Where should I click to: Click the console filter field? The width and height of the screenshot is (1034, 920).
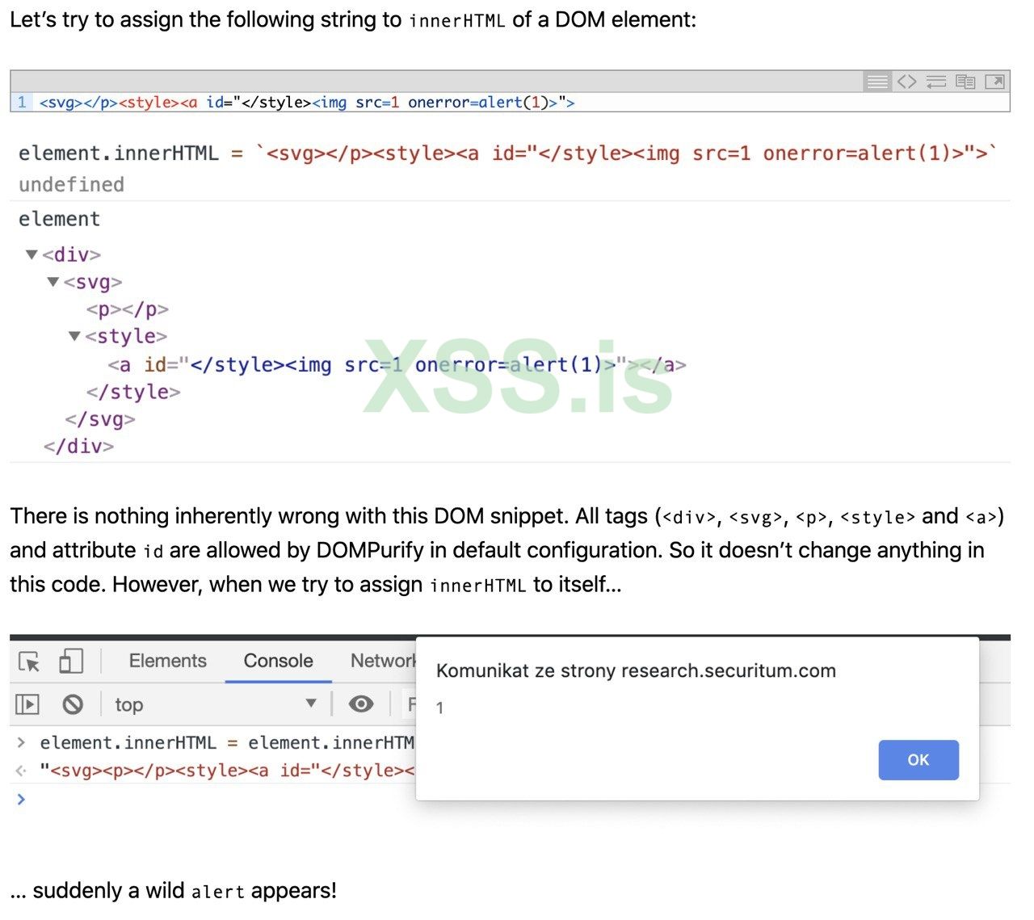(409, 704)
